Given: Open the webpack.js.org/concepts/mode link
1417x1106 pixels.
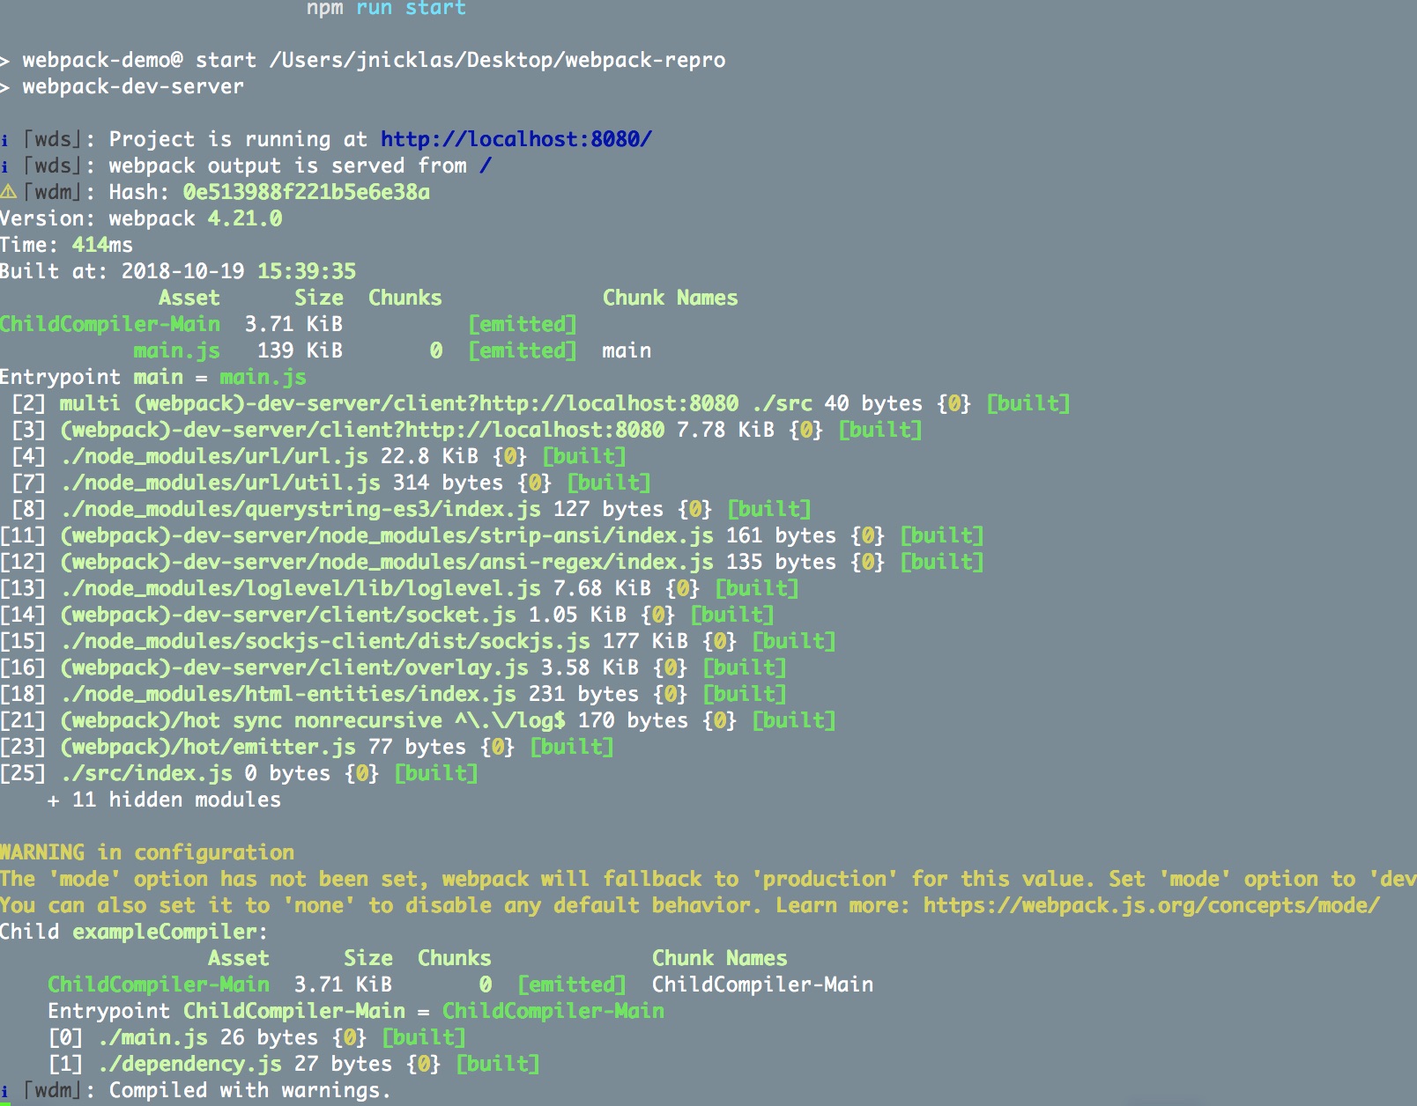Looking at the screenshot, I should [x=1151, y=905].
